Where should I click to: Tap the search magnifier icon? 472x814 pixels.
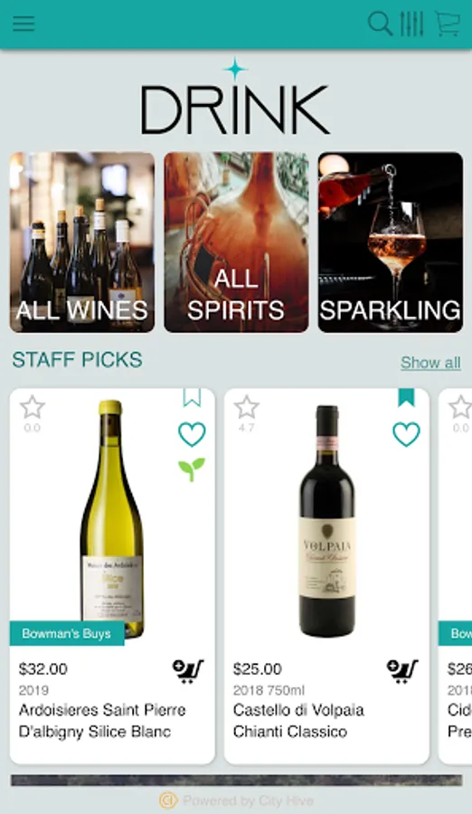pyautogui.click(x=380, y=24)
